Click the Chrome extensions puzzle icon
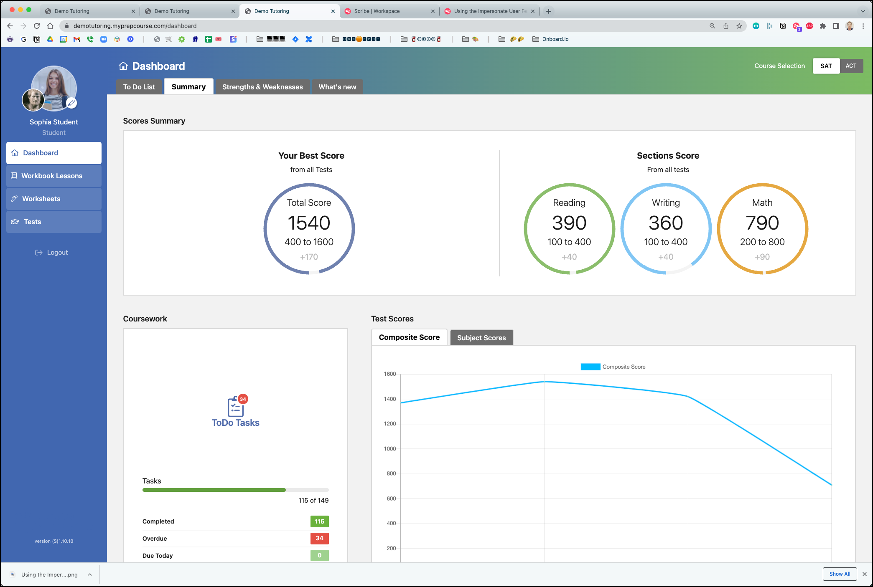This screenshot has width=873, height=587. coord(822,26)
